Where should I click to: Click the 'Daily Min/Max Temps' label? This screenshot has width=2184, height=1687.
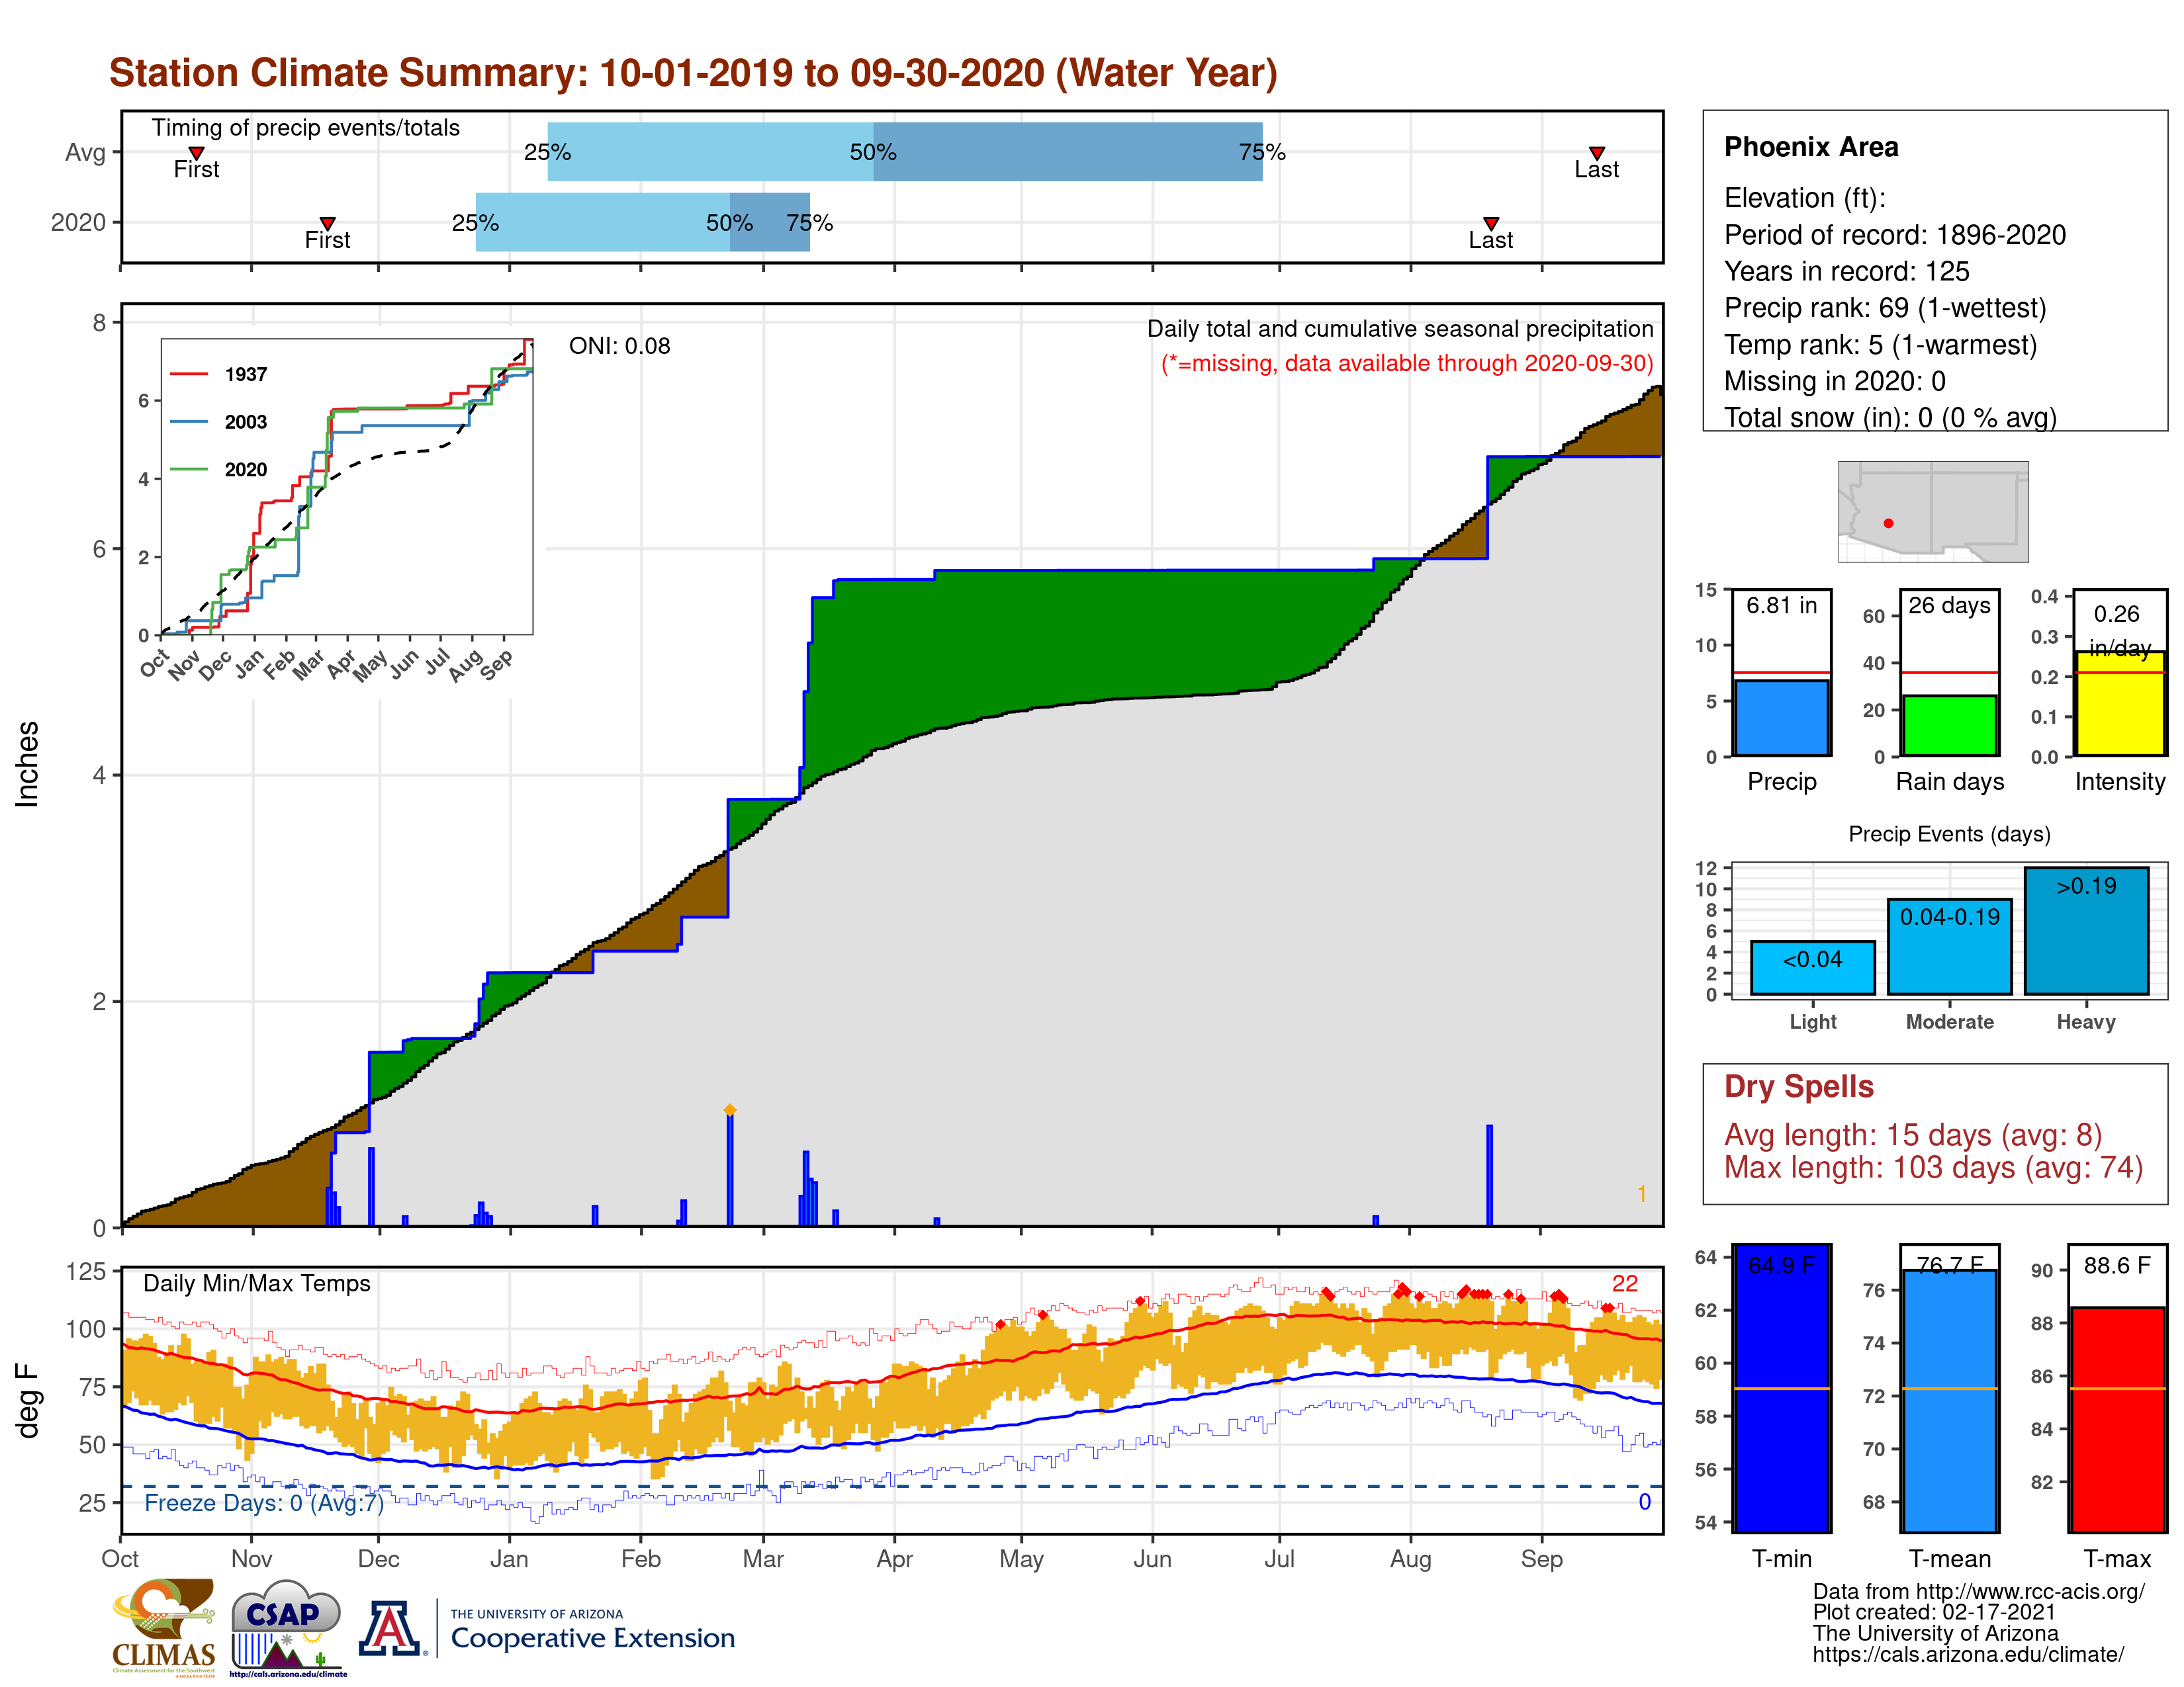(256, 1283)
